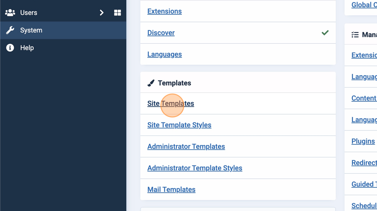Open Site Templates link
Image resolution: width=377 pixels, height=211 pixels.
pyautogui.click(x=171, y=103)
